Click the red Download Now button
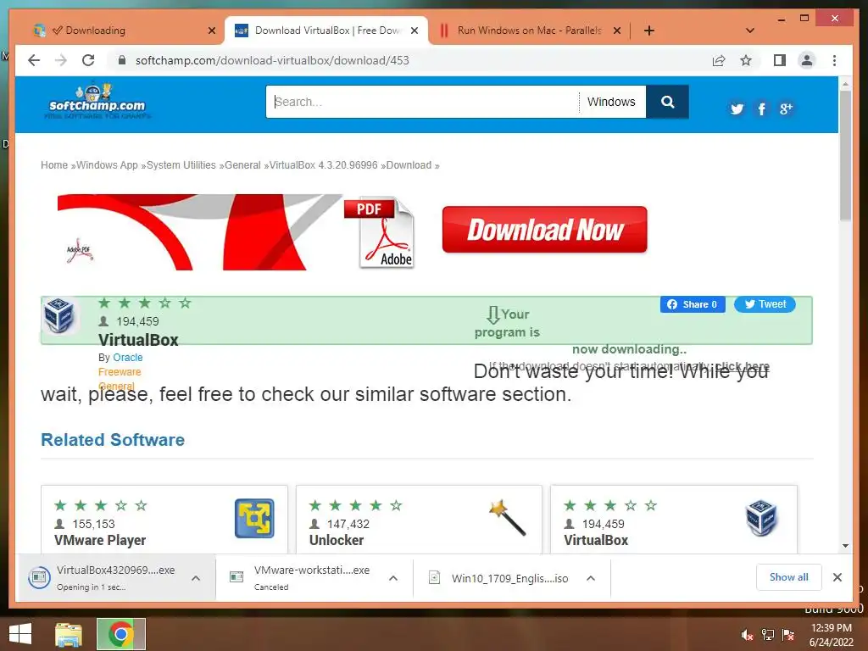 coord(545,229)
